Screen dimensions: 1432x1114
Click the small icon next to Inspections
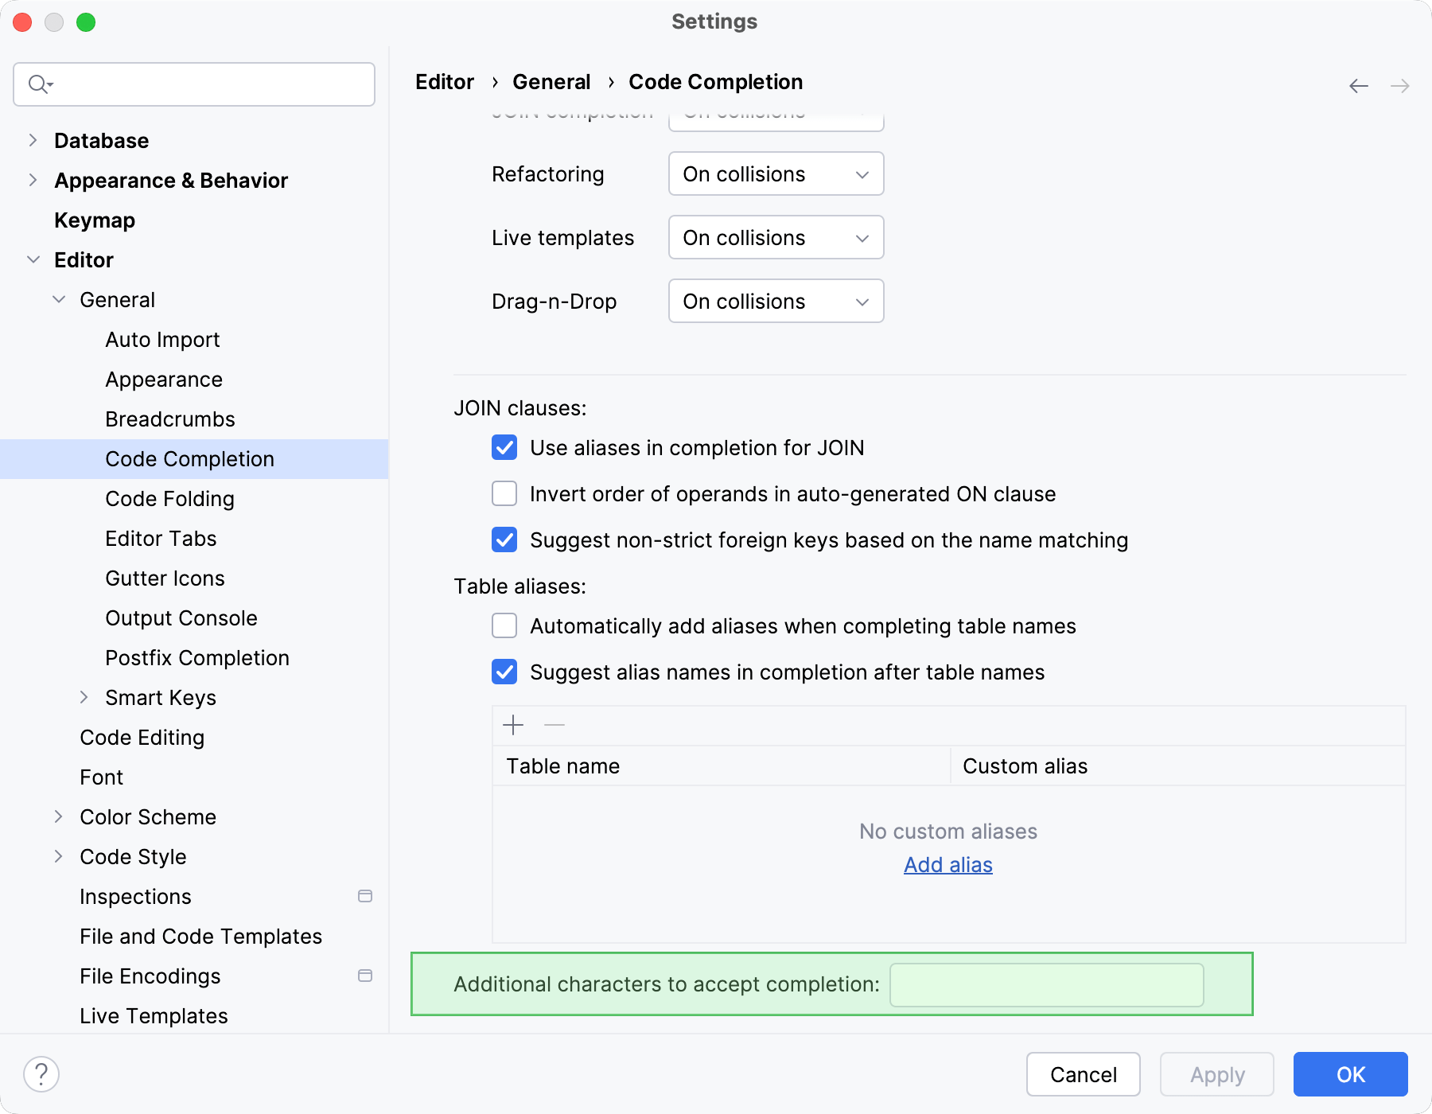365,896
